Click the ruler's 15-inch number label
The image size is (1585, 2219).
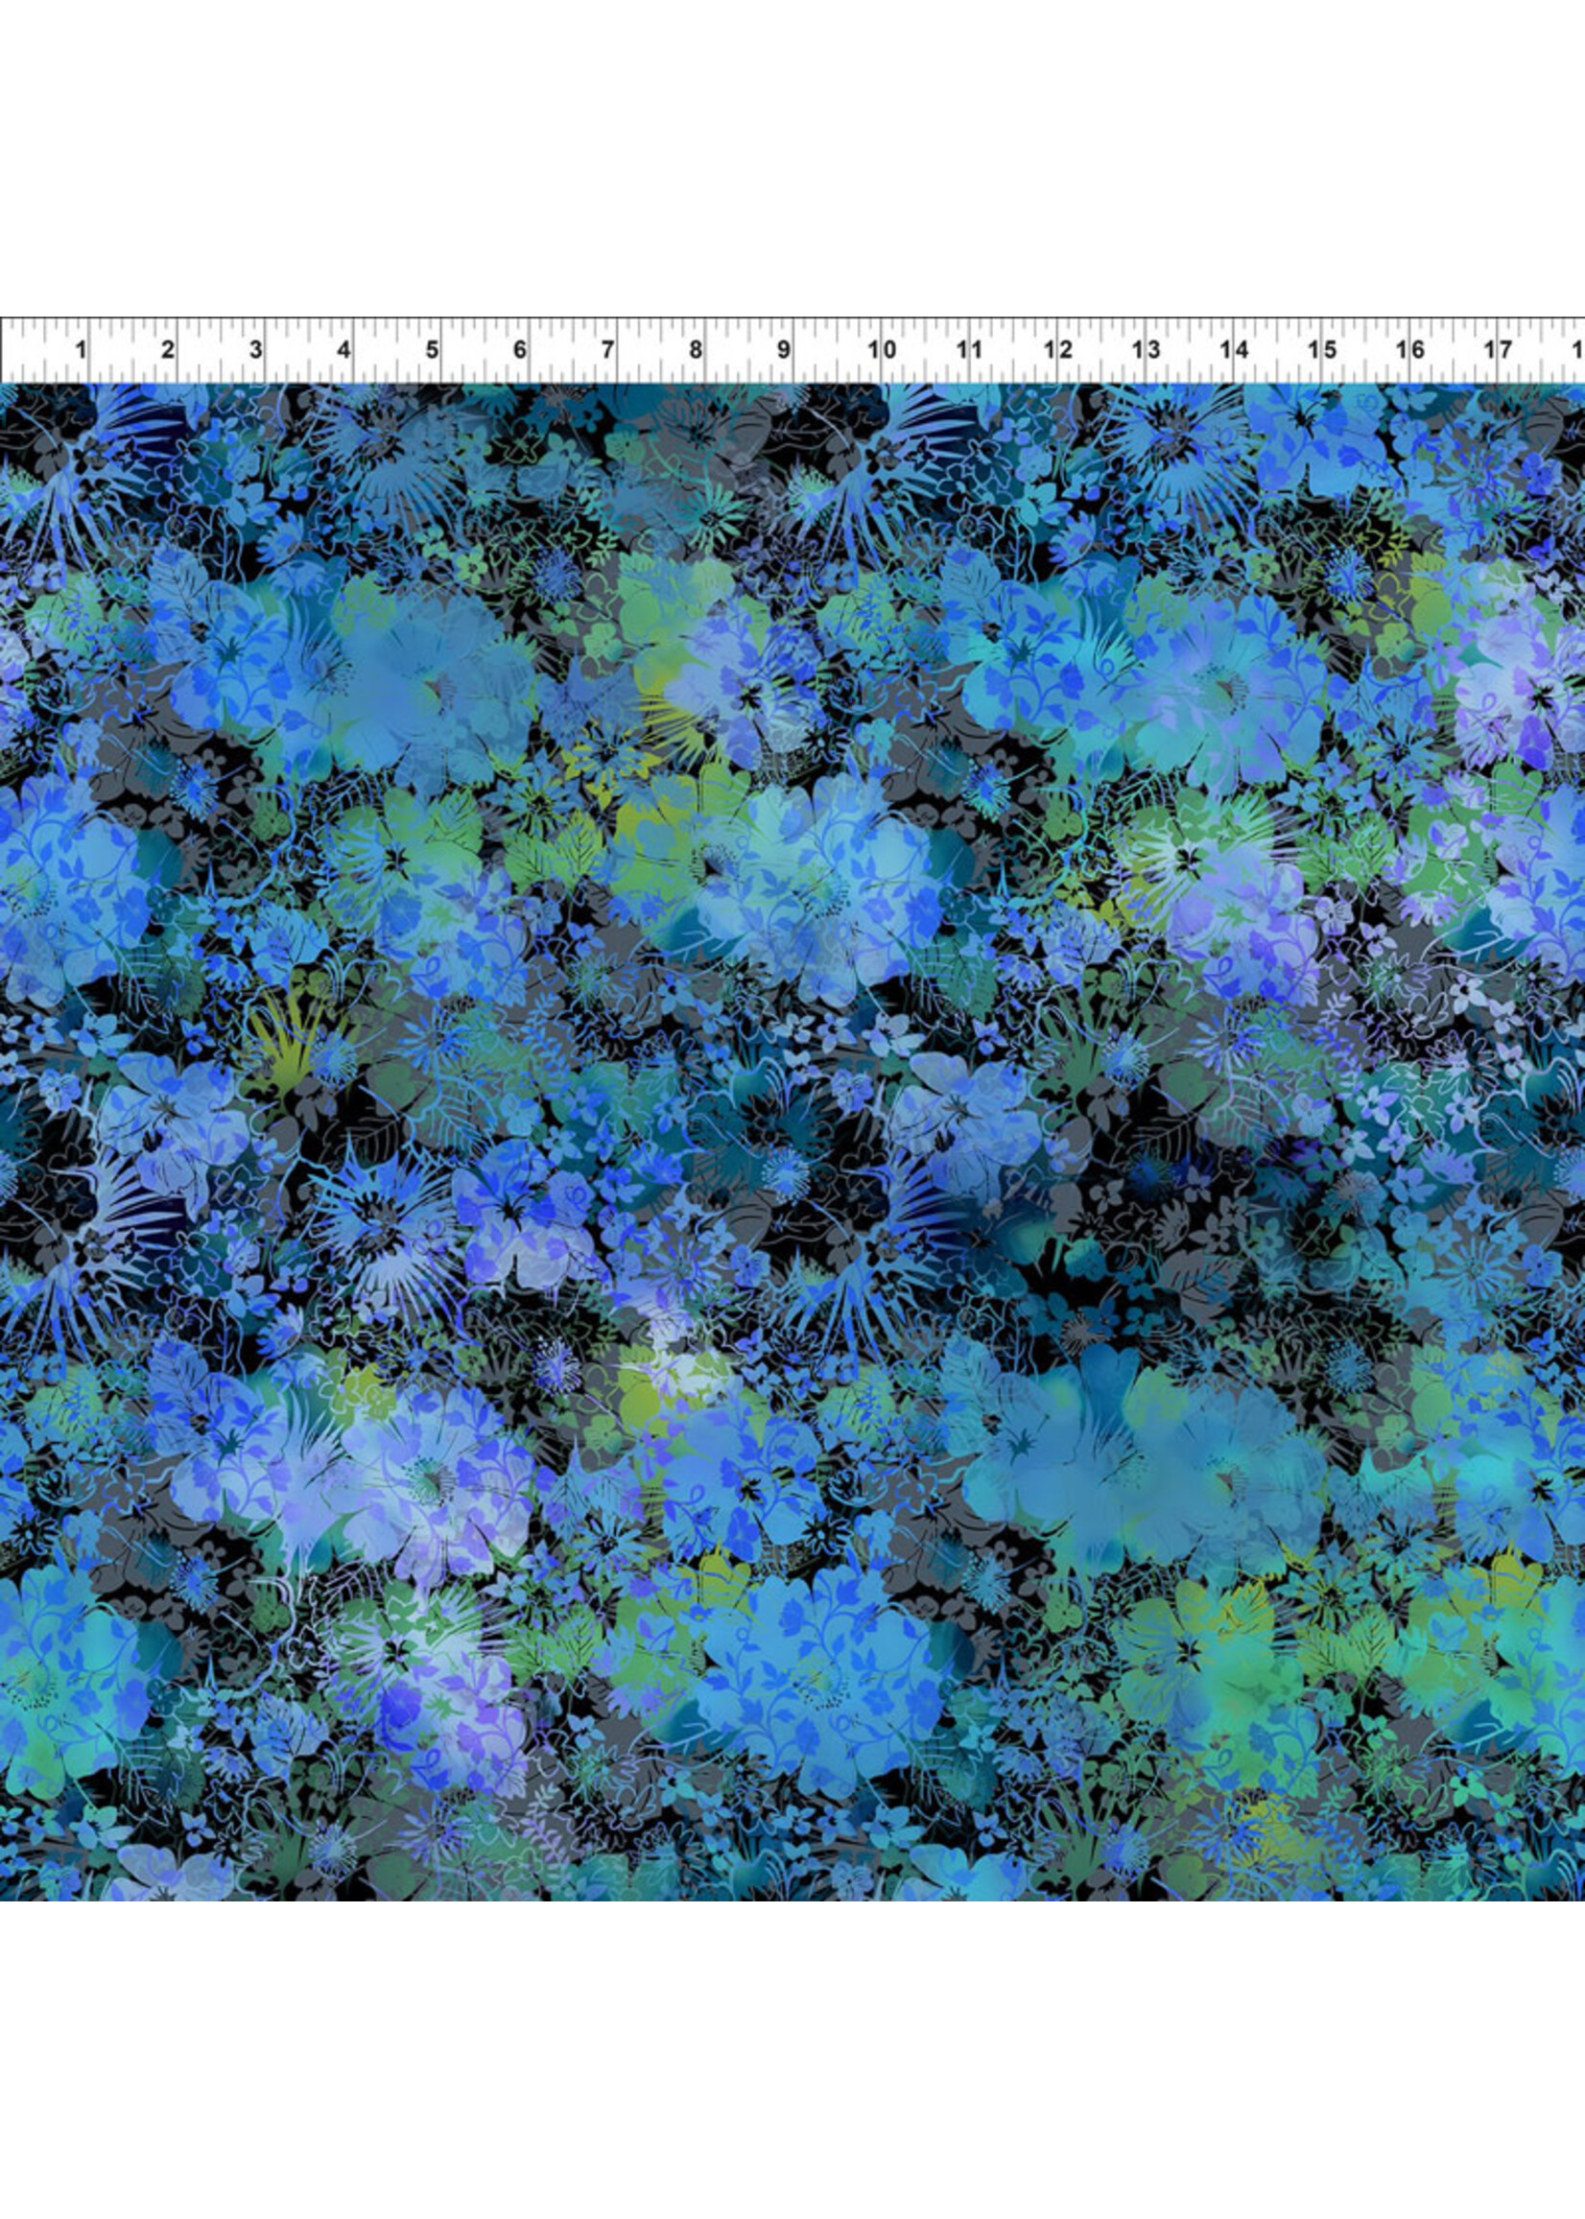click(x=1321, y=348)
